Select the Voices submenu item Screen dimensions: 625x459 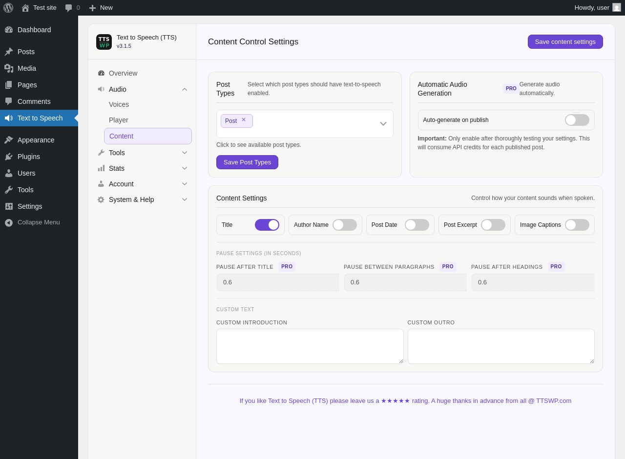[x=119, y=104]
